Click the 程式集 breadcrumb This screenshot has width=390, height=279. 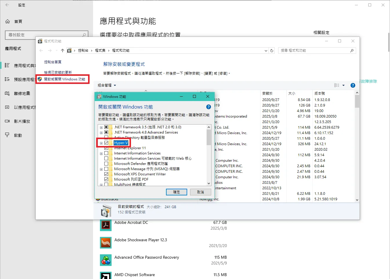tap(100, 51)
